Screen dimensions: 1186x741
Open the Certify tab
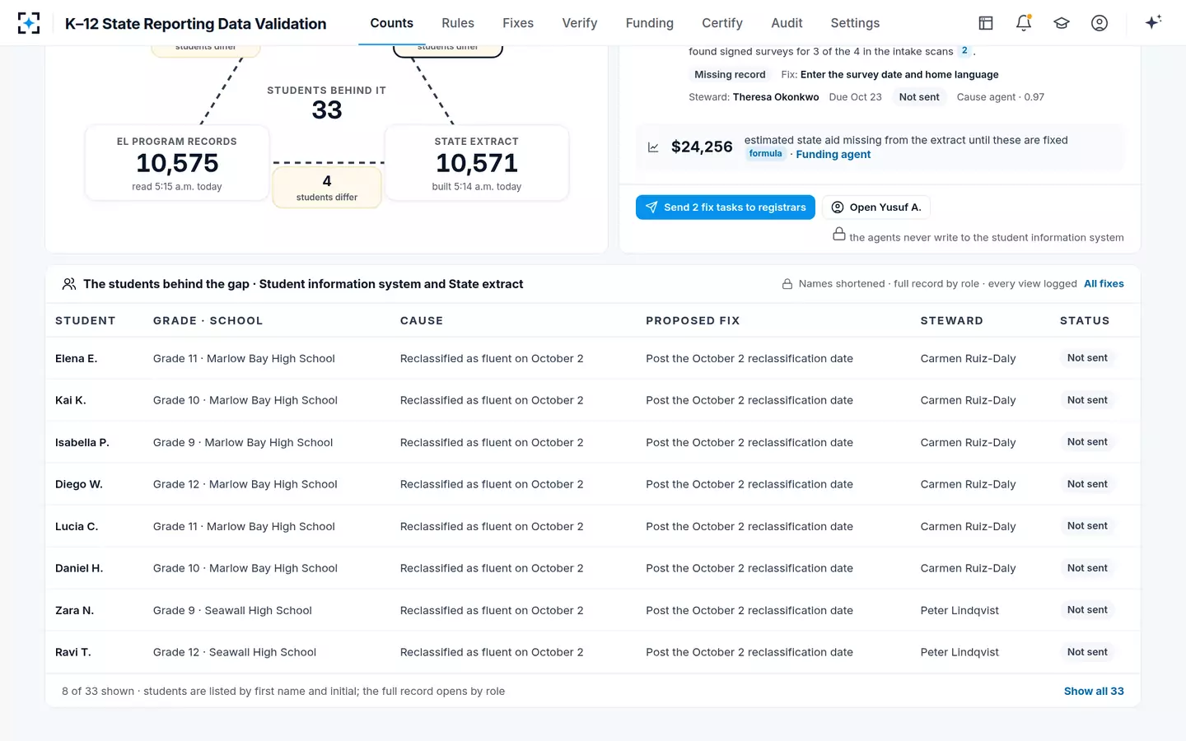(722, 23)
